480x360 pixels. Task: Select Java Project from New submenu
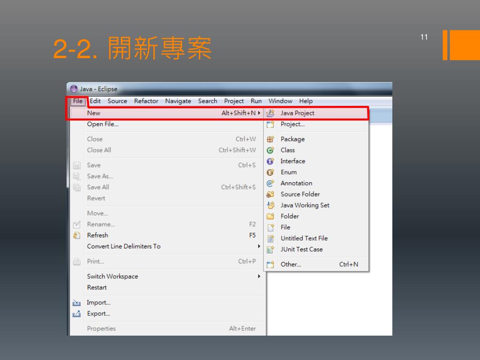[x=316, y=113]
